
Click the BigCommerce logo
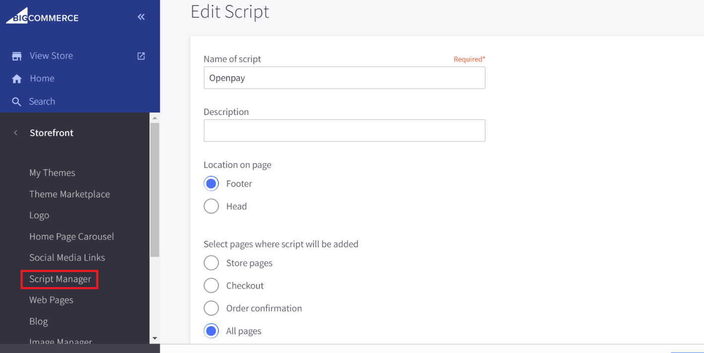pos(42,17)
